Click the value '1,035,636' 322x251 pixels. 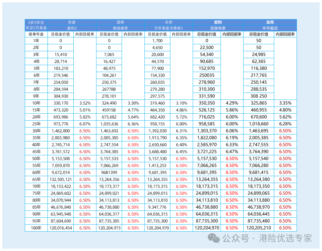click(109, 124)
